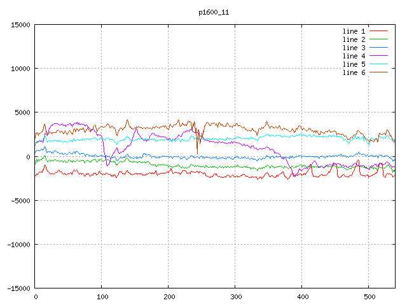Select the 'line 5' legend label
407x305 pixels.
pyautogui.click(x=354, y=64)
